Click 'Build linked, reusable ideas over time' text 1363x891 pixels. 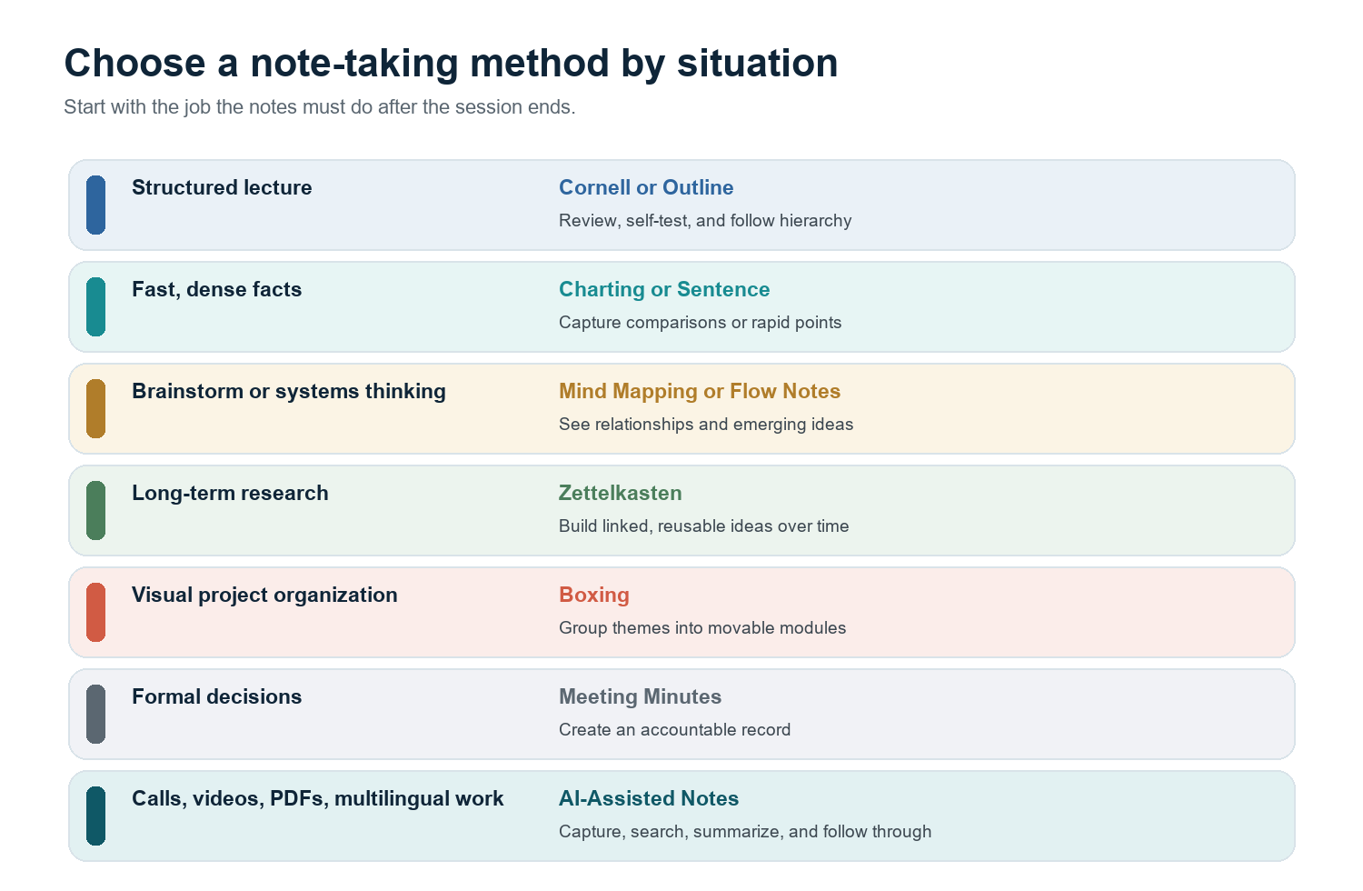704,526
